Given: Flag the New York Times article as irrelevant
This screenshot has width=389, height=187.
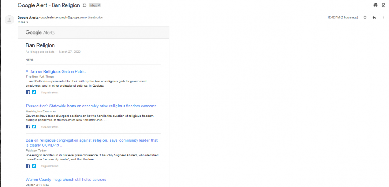Looking at the screenshot, I should [x=50, y=92].
